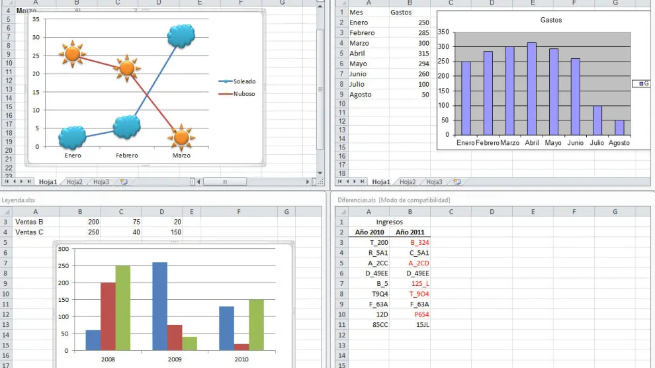
Task: Jump to first sheet in weather chart workbook
Action: coord(7,181)
